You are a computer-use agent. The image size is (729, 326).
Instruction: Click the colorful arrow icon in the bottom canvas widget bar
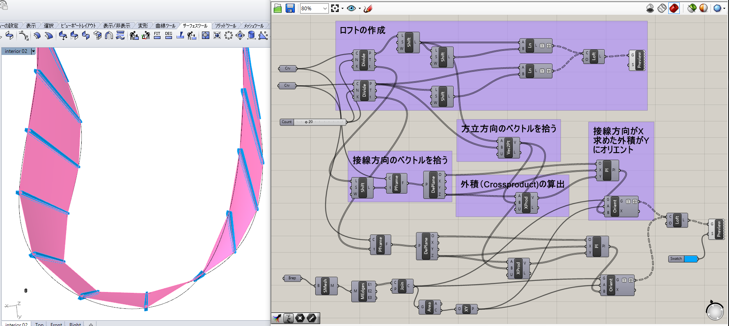277,318
